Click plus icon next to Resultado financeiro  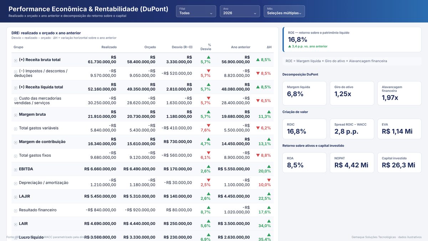click(16, 211)
